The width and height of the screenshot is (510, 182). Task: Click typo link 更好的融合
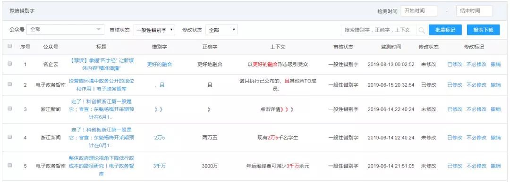[160, 64]
